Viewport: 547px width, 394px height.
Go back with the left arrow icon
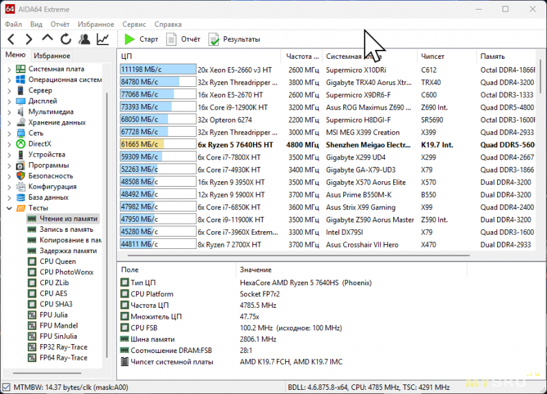point(11,39)
